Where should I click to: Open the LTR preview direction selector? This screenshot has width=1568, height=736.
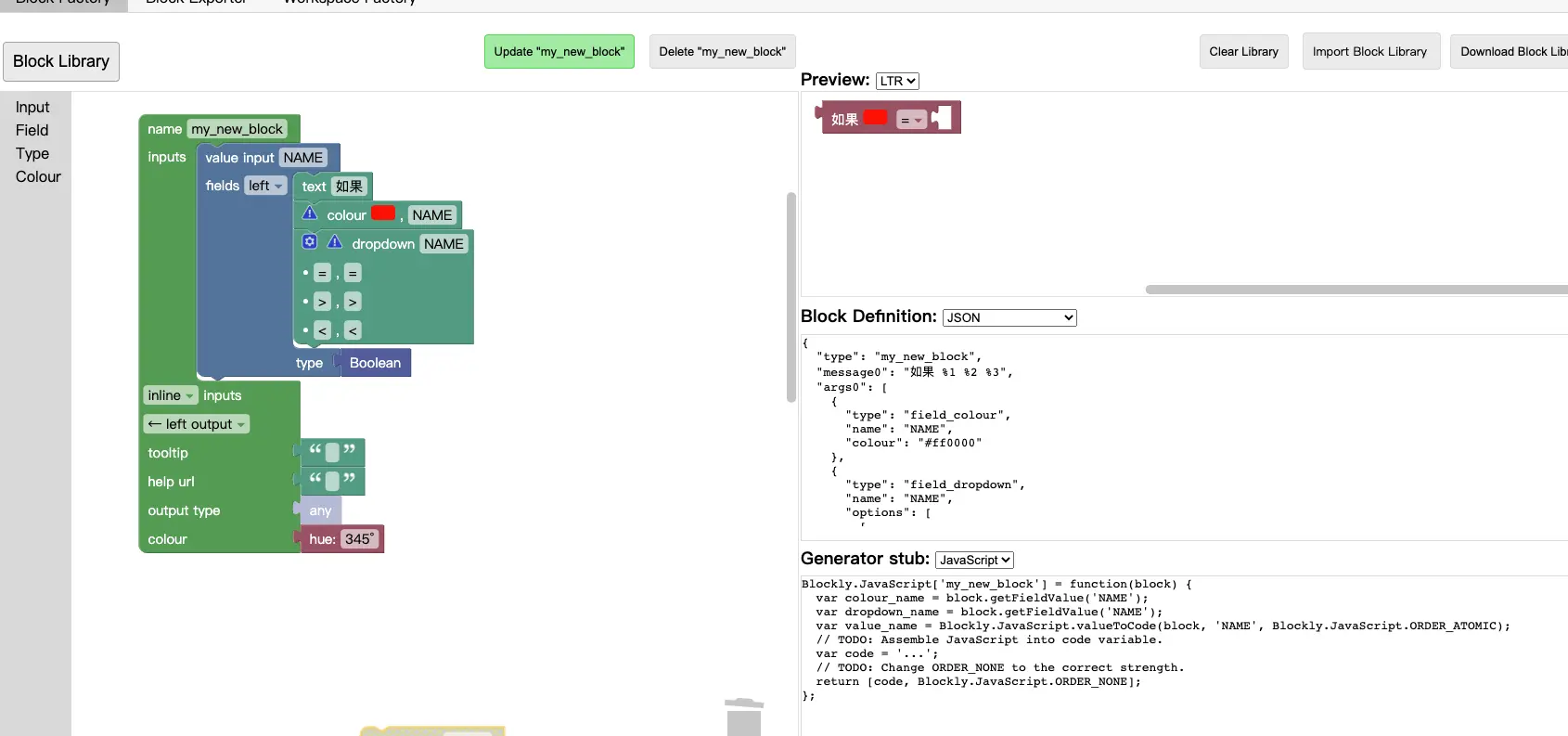tap(897, 81)
